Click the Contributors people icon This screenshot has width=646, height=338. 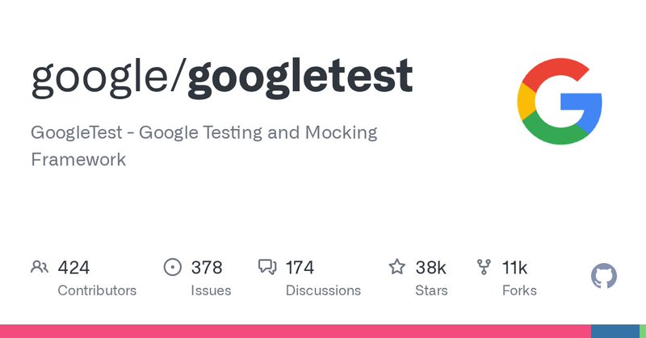click(40, 267)
